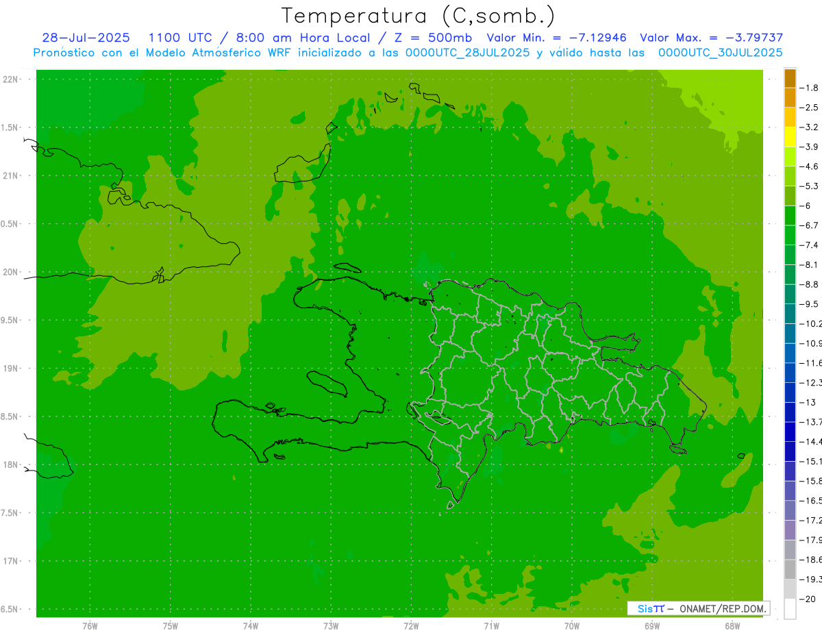Image resolution: width=822 pixels, height=635 pixels.
Task: Select legend swatch between -1.8 and -2.5
Action: click(x=790, y=98)
